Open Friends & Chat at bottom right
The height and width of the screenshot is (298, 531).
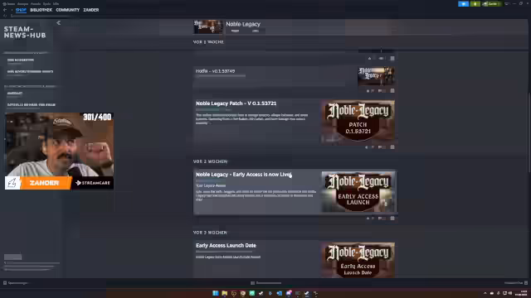pyautogui.click(x=515, y=283)
